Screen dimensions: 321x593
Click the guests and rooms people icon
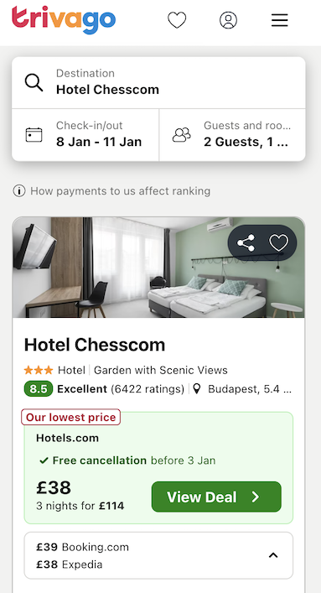click(x=182, y=135)
